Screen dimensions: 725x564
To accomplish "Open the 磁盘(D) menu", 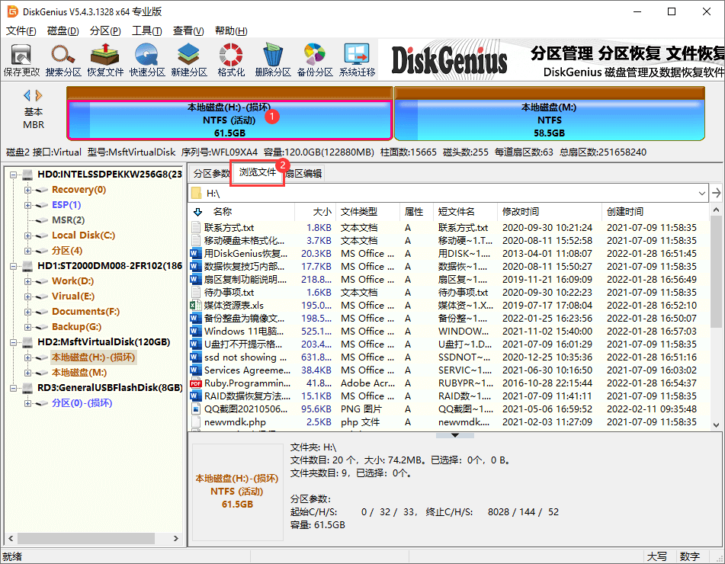I will pyautogui.click(x=63, y=31).
